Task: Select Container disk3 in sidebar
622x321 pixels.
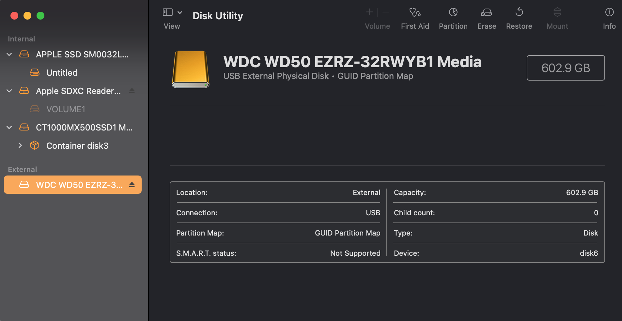Action: pos(73,146)
